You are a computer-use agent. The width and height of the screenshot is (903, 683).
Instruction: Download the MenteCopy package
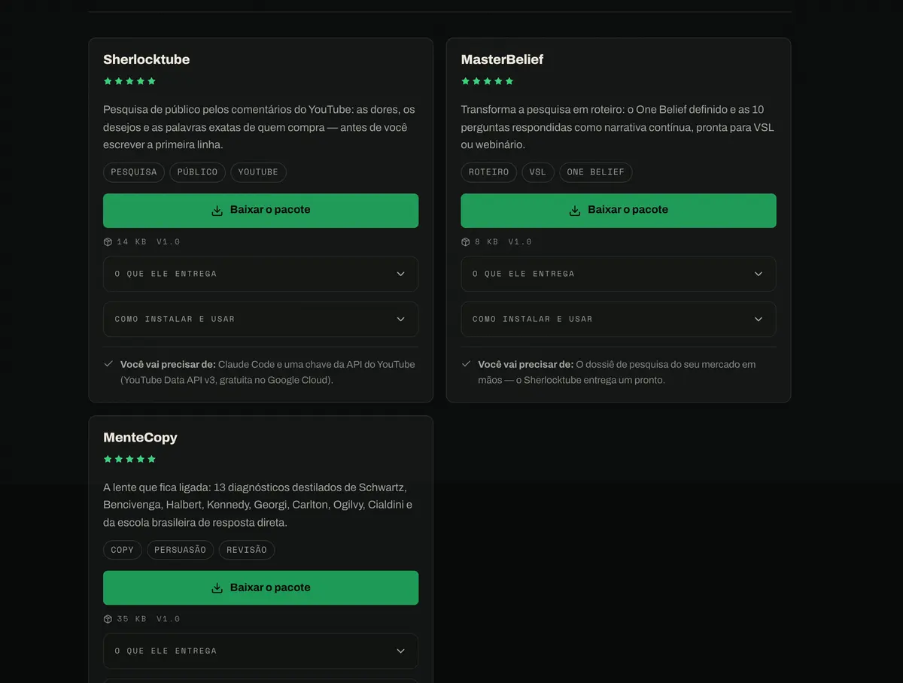point(260,587)
